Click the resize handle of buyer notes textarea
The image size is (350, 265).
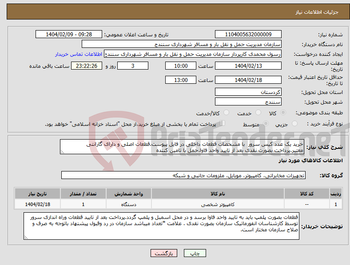point(26,238)
